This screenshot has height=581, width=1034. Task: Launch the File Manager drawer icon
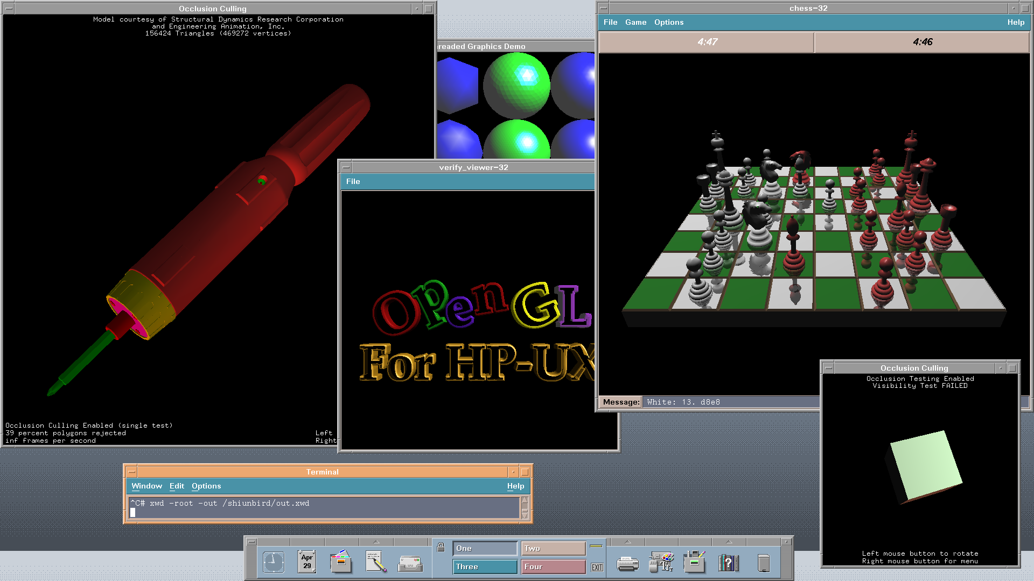341,562
